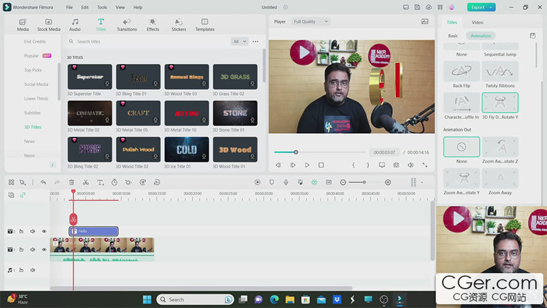Click the marker shield icon
The image size is (547, 308).
pos(272,182)
